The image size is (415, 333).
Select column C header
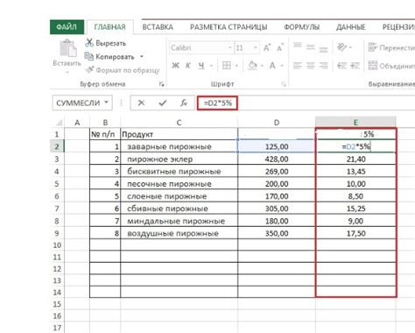coord(179,123)
